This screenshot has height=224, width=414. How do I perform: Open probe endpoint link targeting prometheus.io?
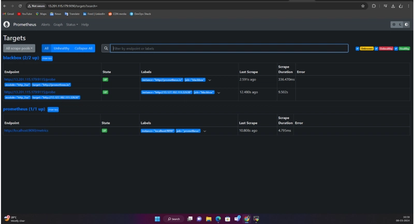pos(30,79)
